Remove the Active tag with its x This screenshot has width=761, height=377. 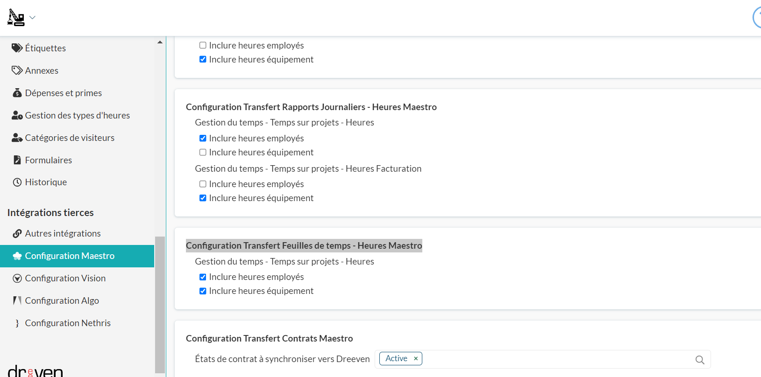[x=416, y=358]
